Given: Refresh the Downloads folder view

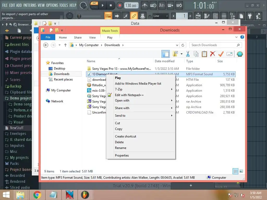Looking at the screenshot, I should [x=183, y=45].
